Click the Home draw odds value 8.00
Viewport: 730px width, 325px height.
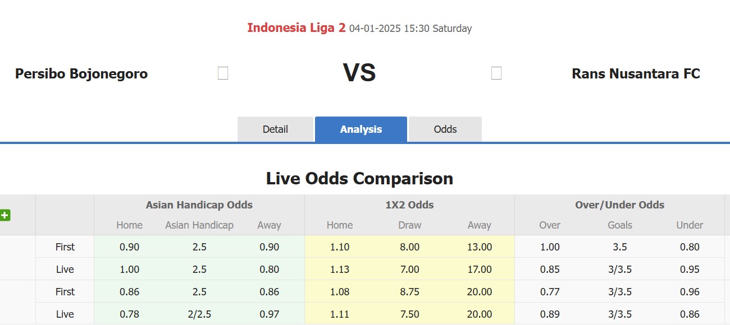point(409,247)
